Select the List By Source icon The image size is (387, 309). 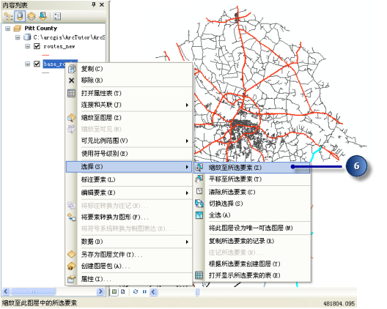click(20, 16)
